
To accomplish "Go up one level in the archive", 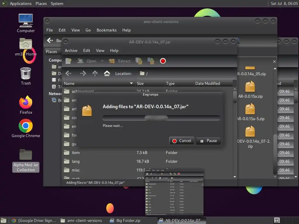I will (x=95, y=73).
